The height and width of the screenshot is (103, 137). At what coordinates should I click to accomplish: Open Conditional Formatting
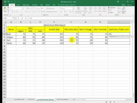[x=78, y=10]
